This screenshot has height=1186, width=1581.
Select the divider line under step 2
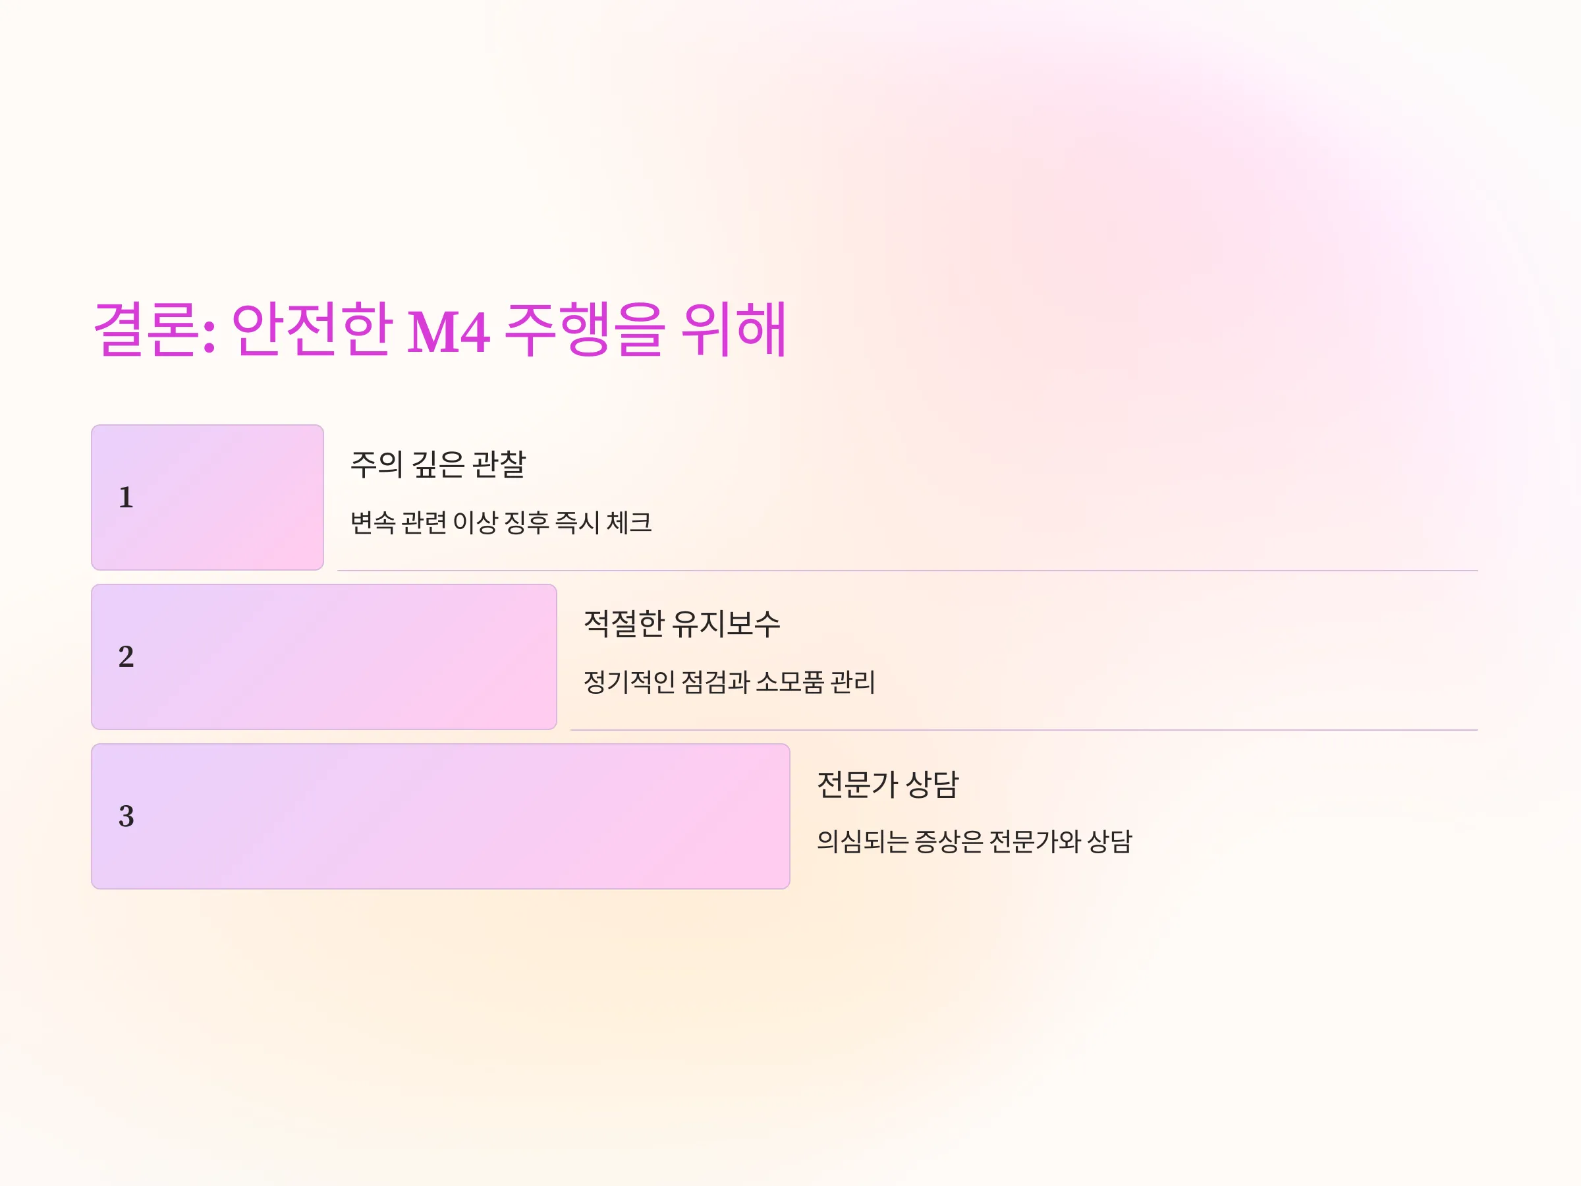1024,730
